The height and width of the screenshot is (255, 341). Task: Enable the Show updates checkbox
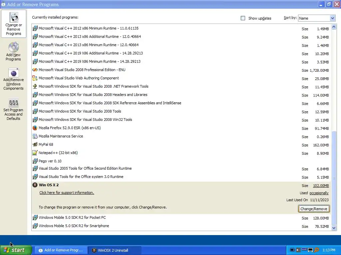243,18
